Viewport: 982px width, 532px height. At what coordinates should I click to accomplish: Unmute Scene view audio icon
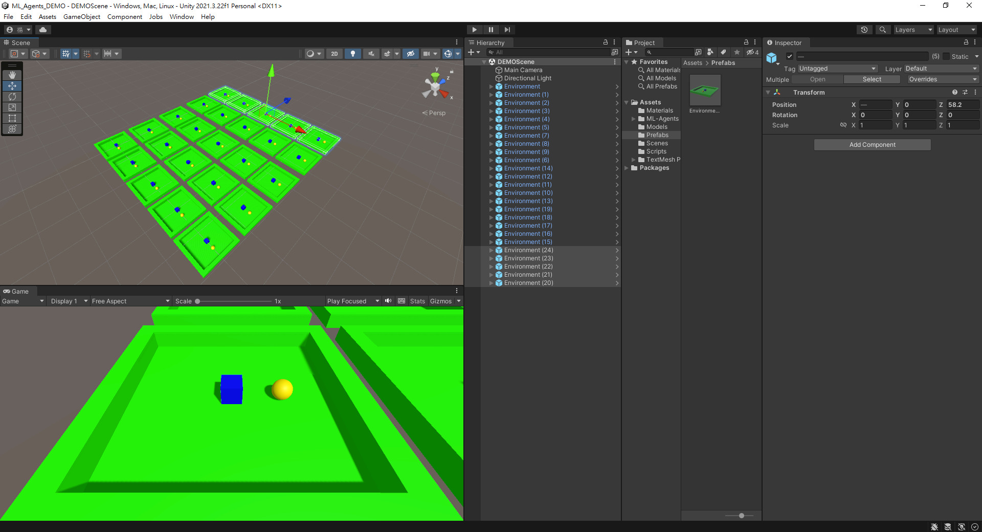[x=371, y=54]
